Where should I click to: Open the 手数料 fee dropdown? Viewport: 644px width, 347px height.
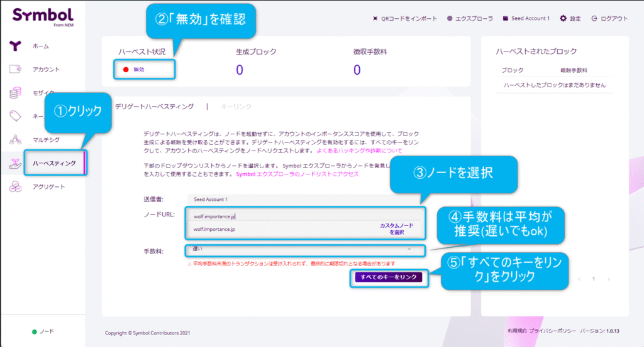click(x=305, y=250)
